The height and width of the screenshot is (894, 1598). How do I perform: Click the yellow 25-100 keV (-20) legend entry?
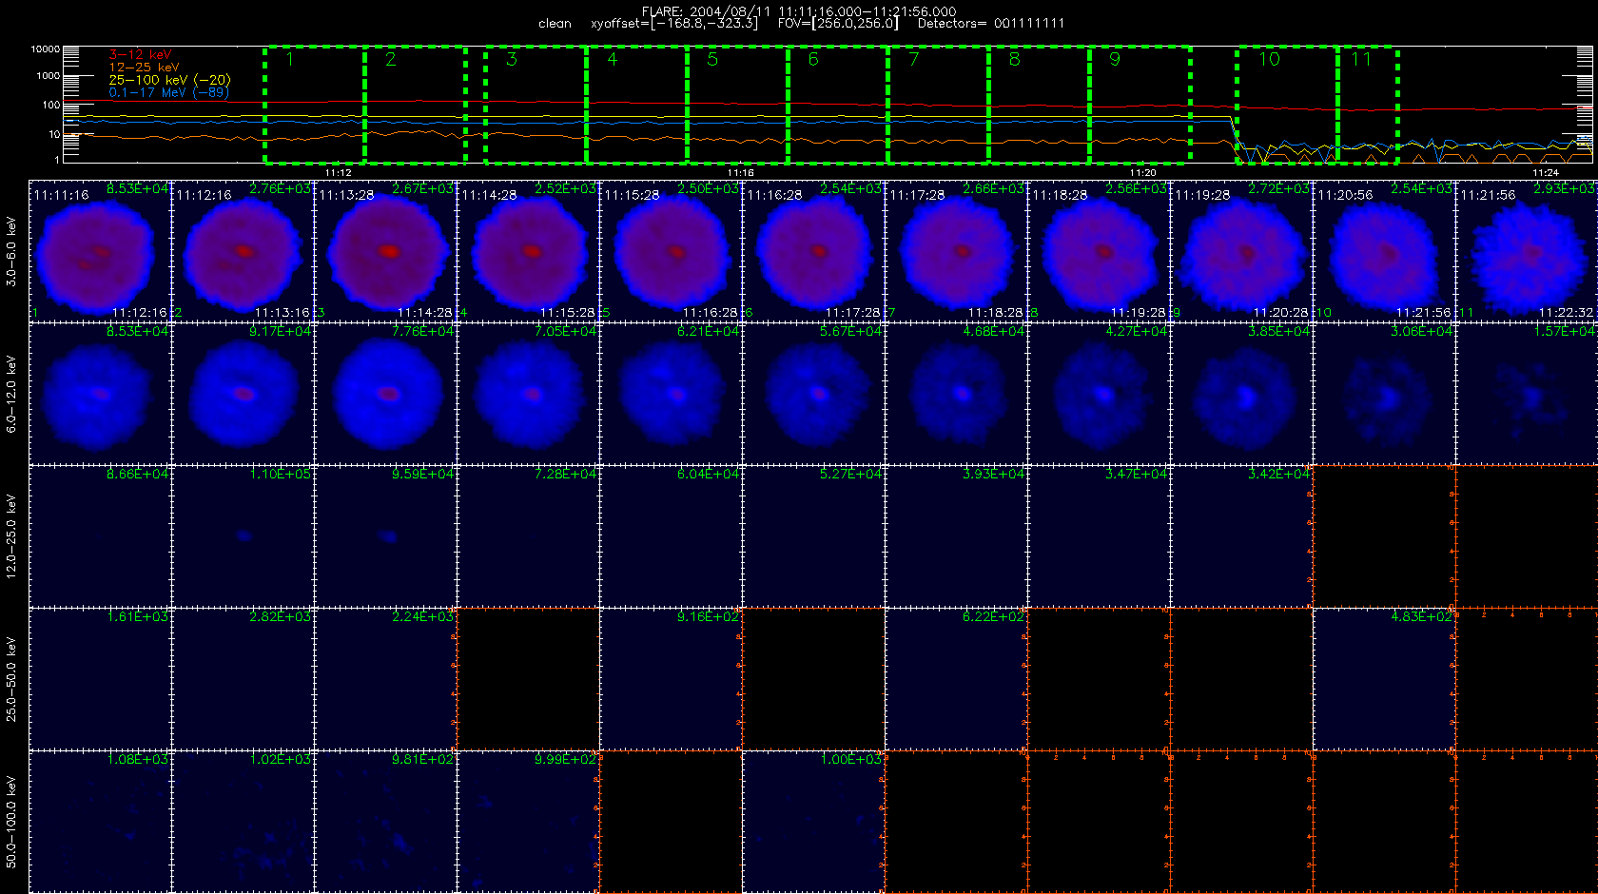[x=169, y=80]
